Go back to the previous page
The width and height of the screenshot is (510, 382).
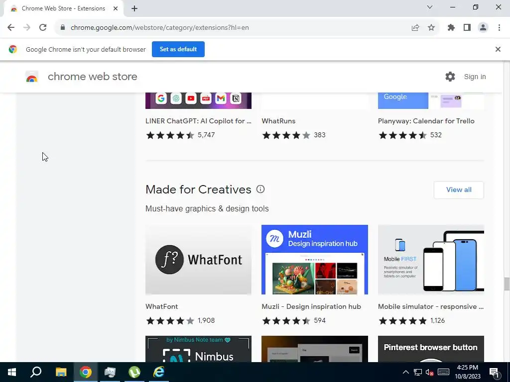(11, 28)
